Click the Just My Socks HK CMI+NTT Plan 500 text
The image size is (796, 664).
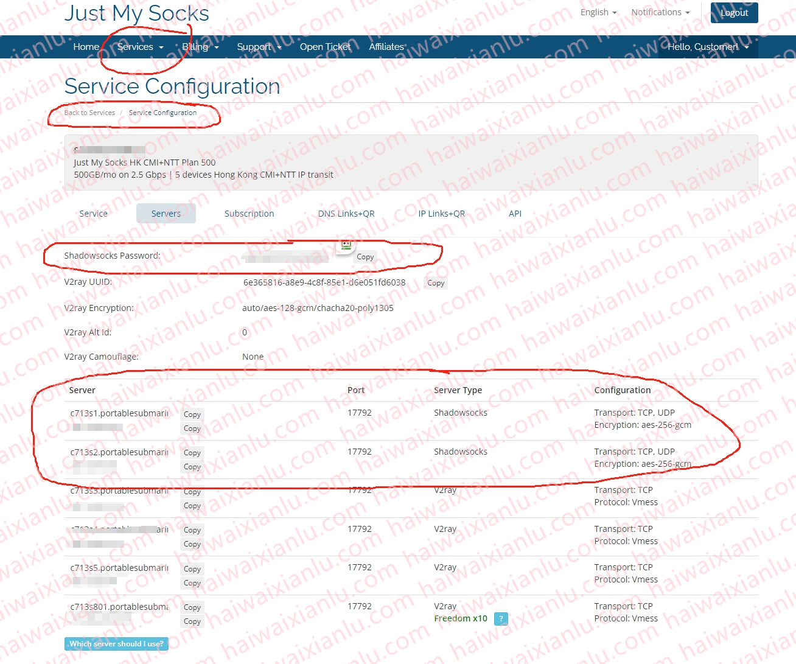pos(144,163)
